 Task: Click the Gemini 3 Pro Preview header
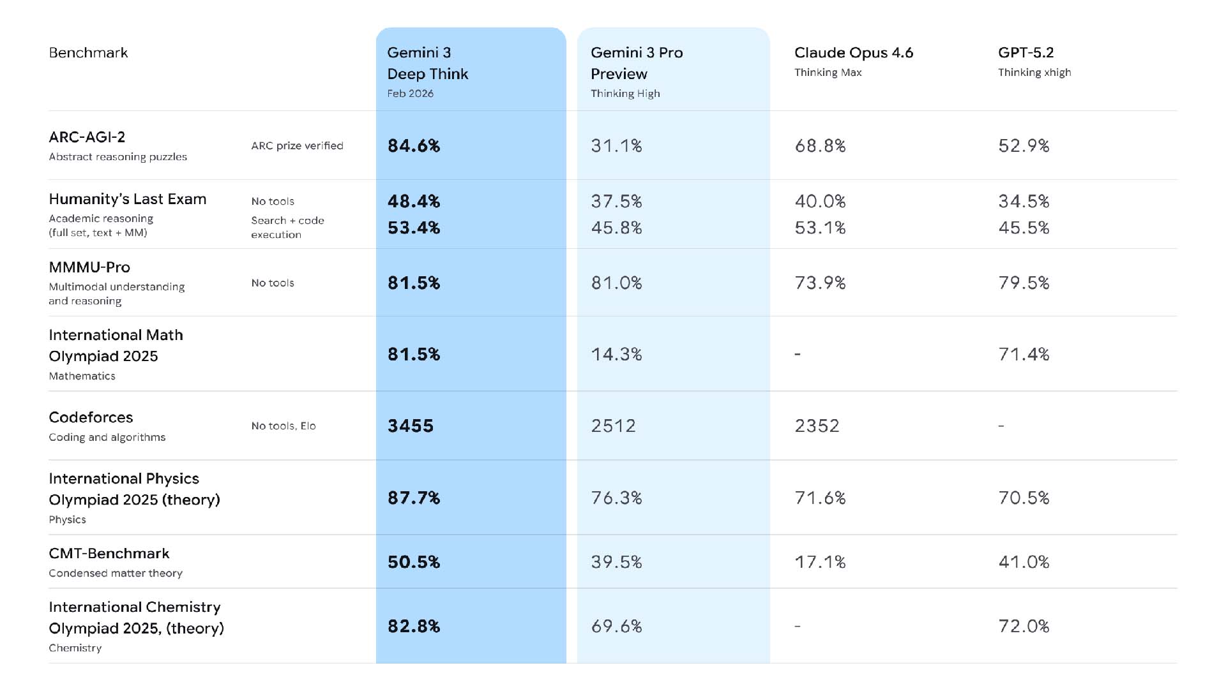coord(636,63)
